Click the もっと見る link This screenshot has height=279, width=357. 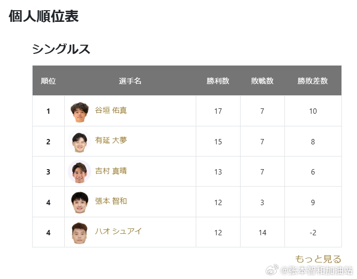(x=318, y=259)
